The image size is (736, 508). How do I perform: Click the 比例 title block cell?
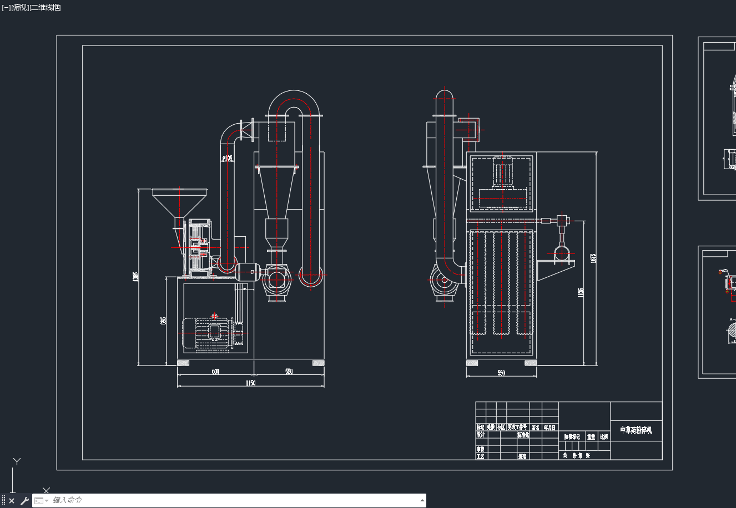tap(604, 437)
